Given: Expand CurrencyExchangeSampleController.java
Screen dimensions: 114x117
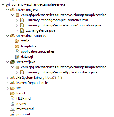Looking at the screenshot, I should click(x=17, y=20).
